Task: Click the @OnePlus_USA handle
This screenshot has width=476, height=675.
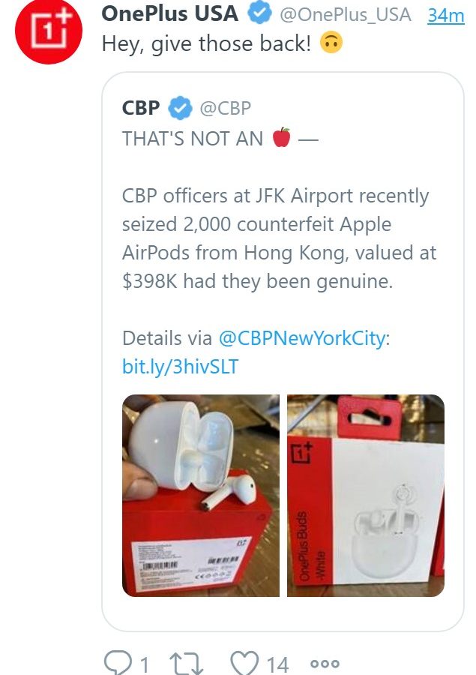Action: tap(346, 15)
